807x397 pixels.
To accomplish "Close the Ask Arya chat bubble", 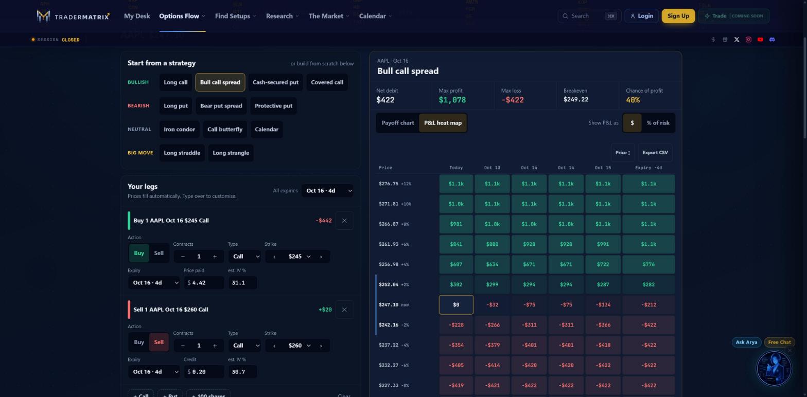I will [x=790, y=351].
